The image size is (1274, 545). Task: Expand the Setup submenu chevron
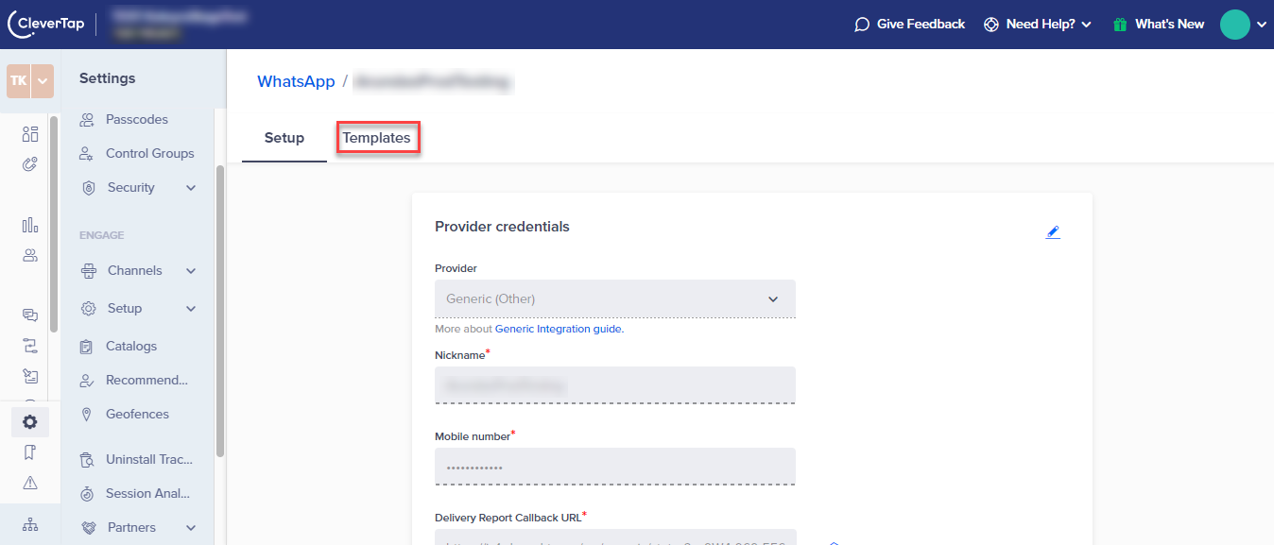tap(191, 309)
